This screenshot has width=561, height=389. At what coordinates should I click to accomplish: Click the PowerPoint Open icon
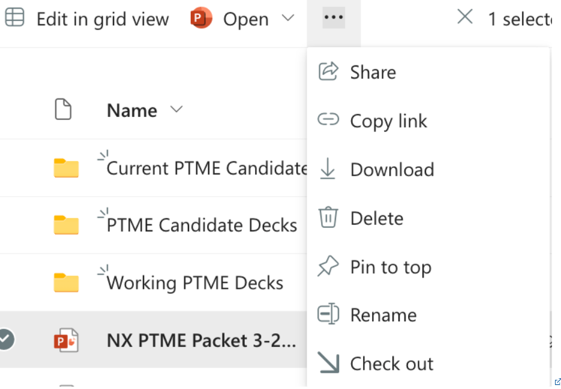click(201, 17)
